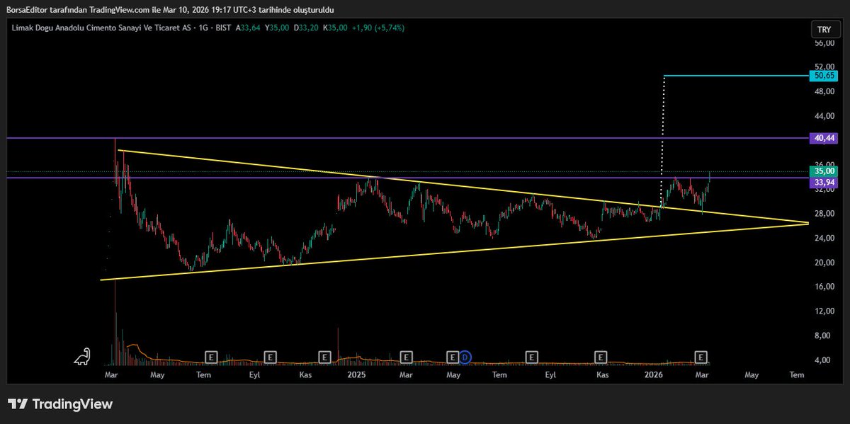Open the earnings E marker beside the D marker
850x424 pixels.
(453, 356)
